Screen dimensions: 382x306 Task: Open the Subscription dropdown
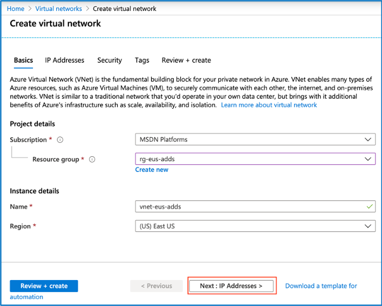tap(255, 140)
